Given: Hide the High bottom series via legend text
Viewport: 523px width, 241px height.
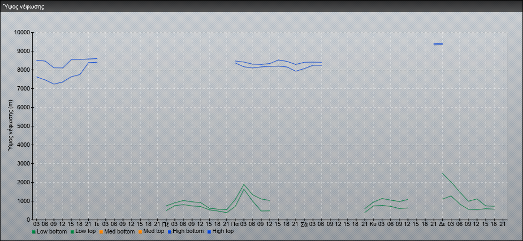Looking at the screenshot, I should click(x=188, y=231).
